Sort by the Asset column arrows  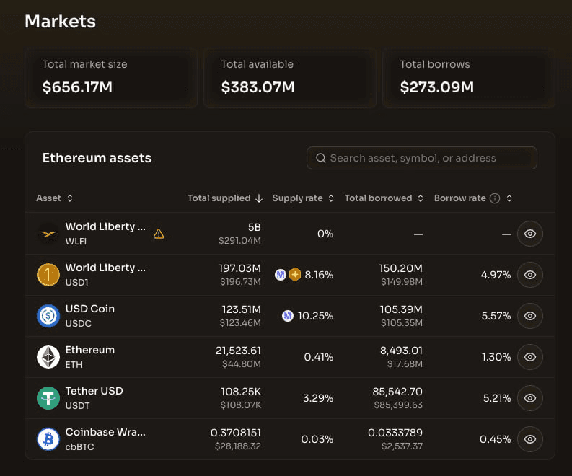[70, 198]
